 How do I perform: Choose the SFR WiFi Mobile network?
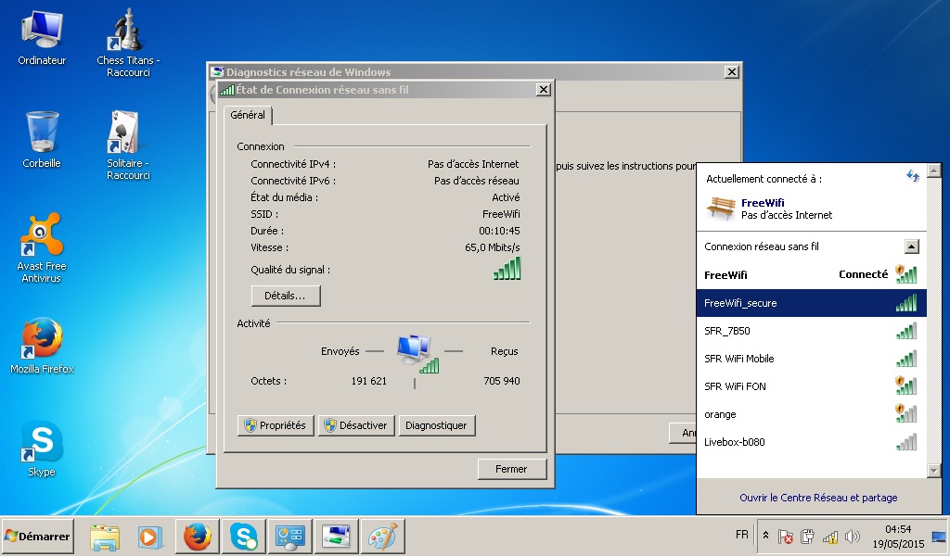[x=811, y=359]
